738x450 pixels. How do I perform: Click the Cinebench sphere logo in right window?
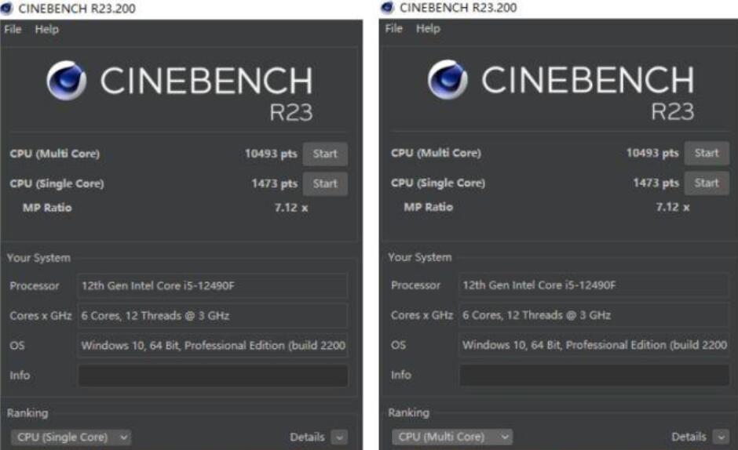tap(448, 79)
